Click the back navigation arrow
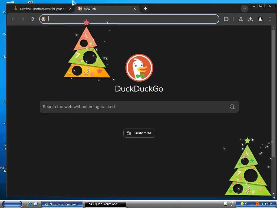277x208 pixels. pyautogui.click(x=13, y=19)
